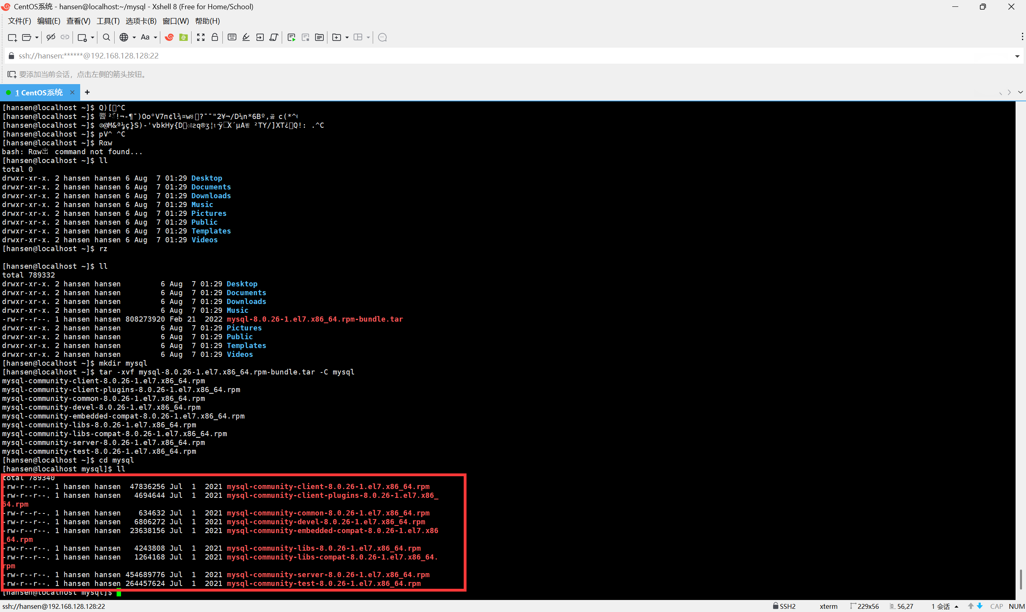Expand the Open folder dropdown arrow
The image size is (1026, 612).
click(x=37, y=38)
